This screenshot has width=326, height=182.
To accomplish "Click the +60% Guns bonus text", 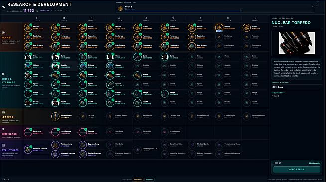I will point(277,87).
